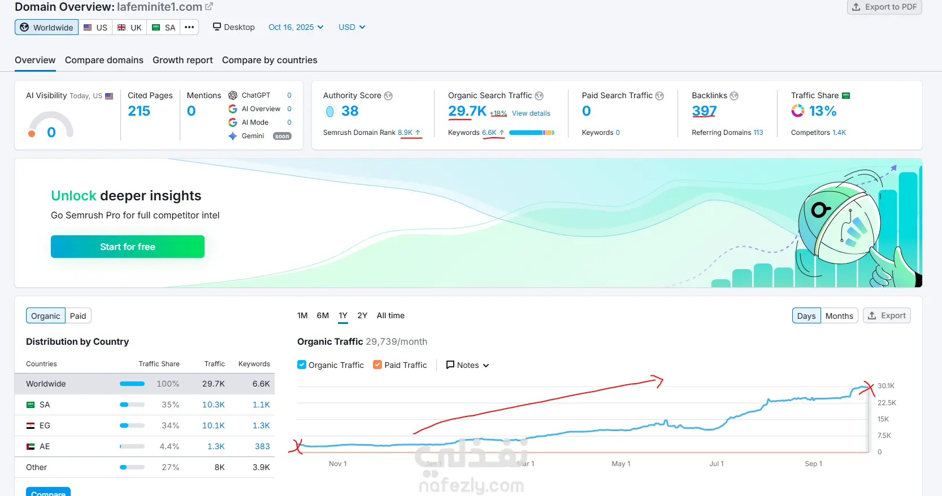Click the ChatGPT logo icon
942x496 pixels.
pyautogui.click(x=233, y=95)
